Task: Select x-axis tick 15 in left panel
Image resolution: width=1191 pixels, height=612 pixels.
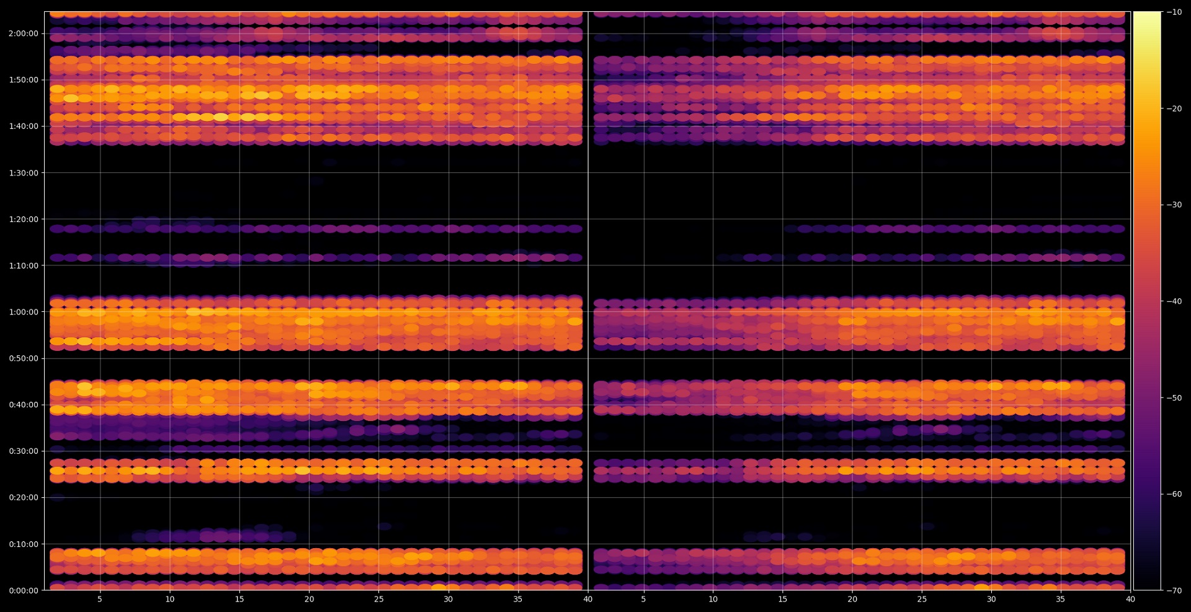Action: [239, 599]
